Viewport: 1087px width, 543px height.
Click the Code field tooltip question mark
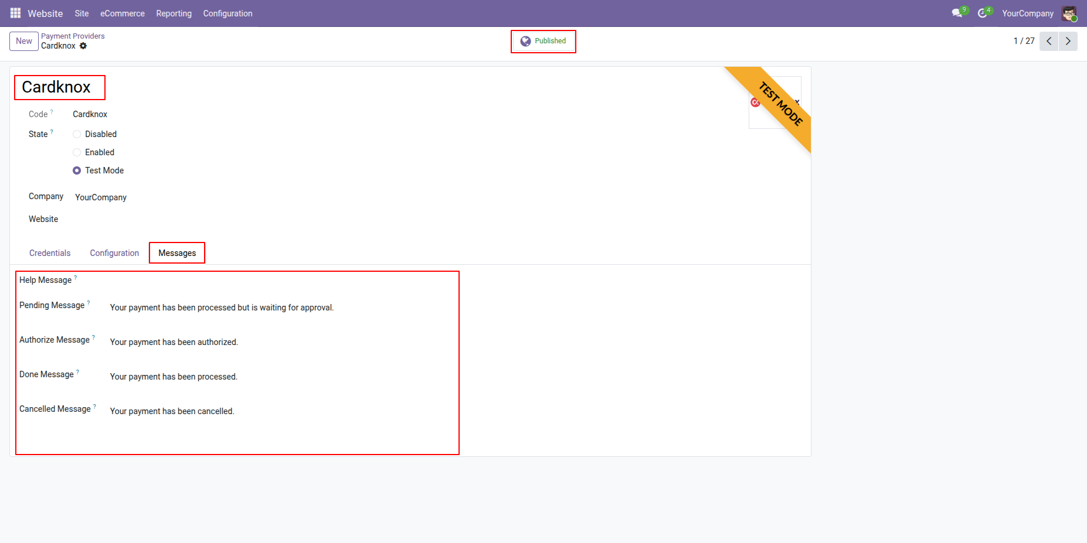coord(52,112)
